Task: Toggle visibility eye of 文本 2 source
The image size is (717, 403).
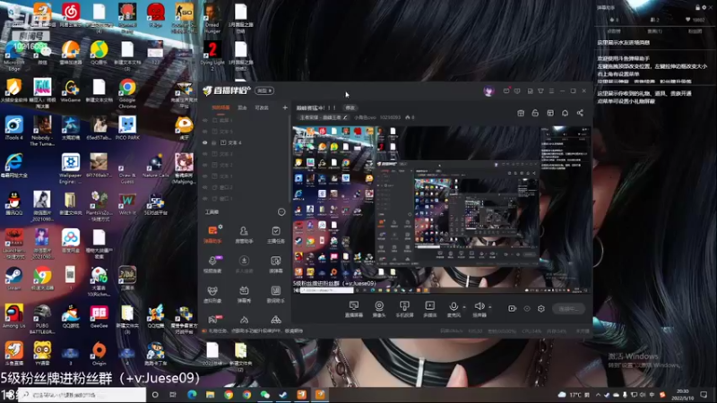Action: click(x=205, y=165)
